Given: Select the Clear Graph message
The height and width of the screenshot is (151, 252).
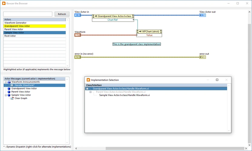Looking at the screenshot, I should click(21, 98).
